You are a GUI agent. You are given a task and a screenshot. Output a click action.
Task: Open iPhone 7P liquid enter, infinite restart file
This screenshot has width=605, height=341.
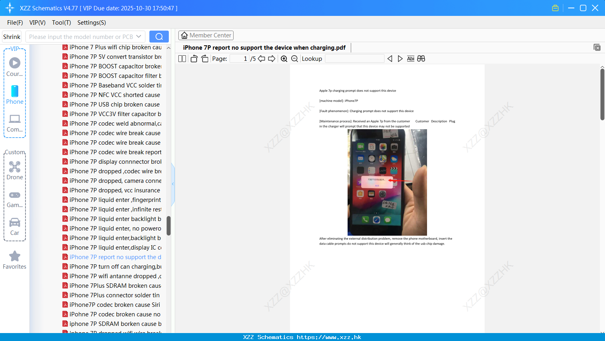click(x=112, y=209)
